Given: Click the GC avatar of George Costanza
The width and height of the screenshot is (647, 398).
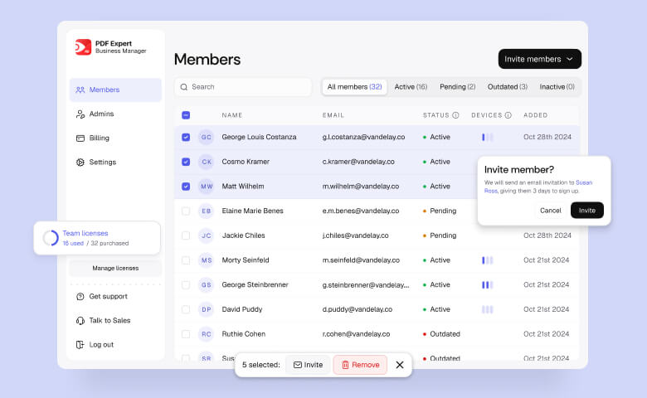Looking at the screenshot, I should 207,137.
